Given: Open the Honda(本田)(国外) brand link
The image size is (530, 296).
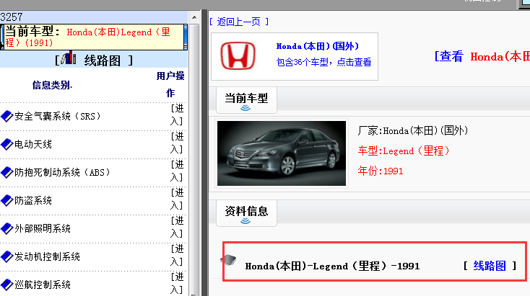Looking at the screenshot, I should [318, 46].
